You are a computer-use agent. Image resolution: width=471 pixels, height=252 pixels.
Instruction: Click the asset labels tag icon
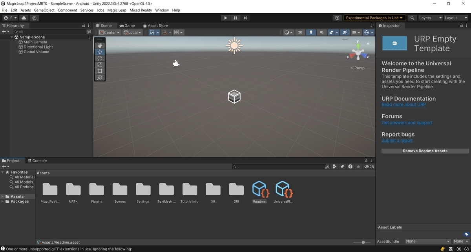pos(466,234)
